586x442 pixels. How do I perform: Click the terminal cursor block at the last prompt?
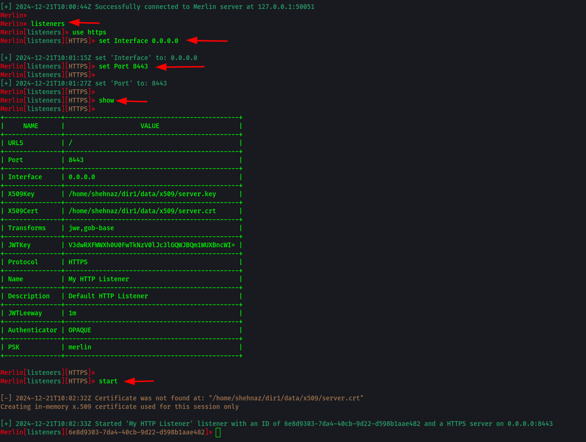click(x=218, y=433)
